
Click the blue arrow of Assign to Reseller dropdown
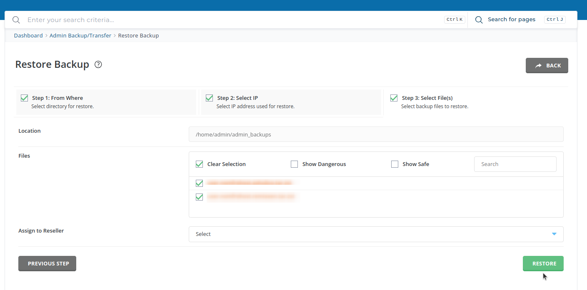[x=554, y=234]
